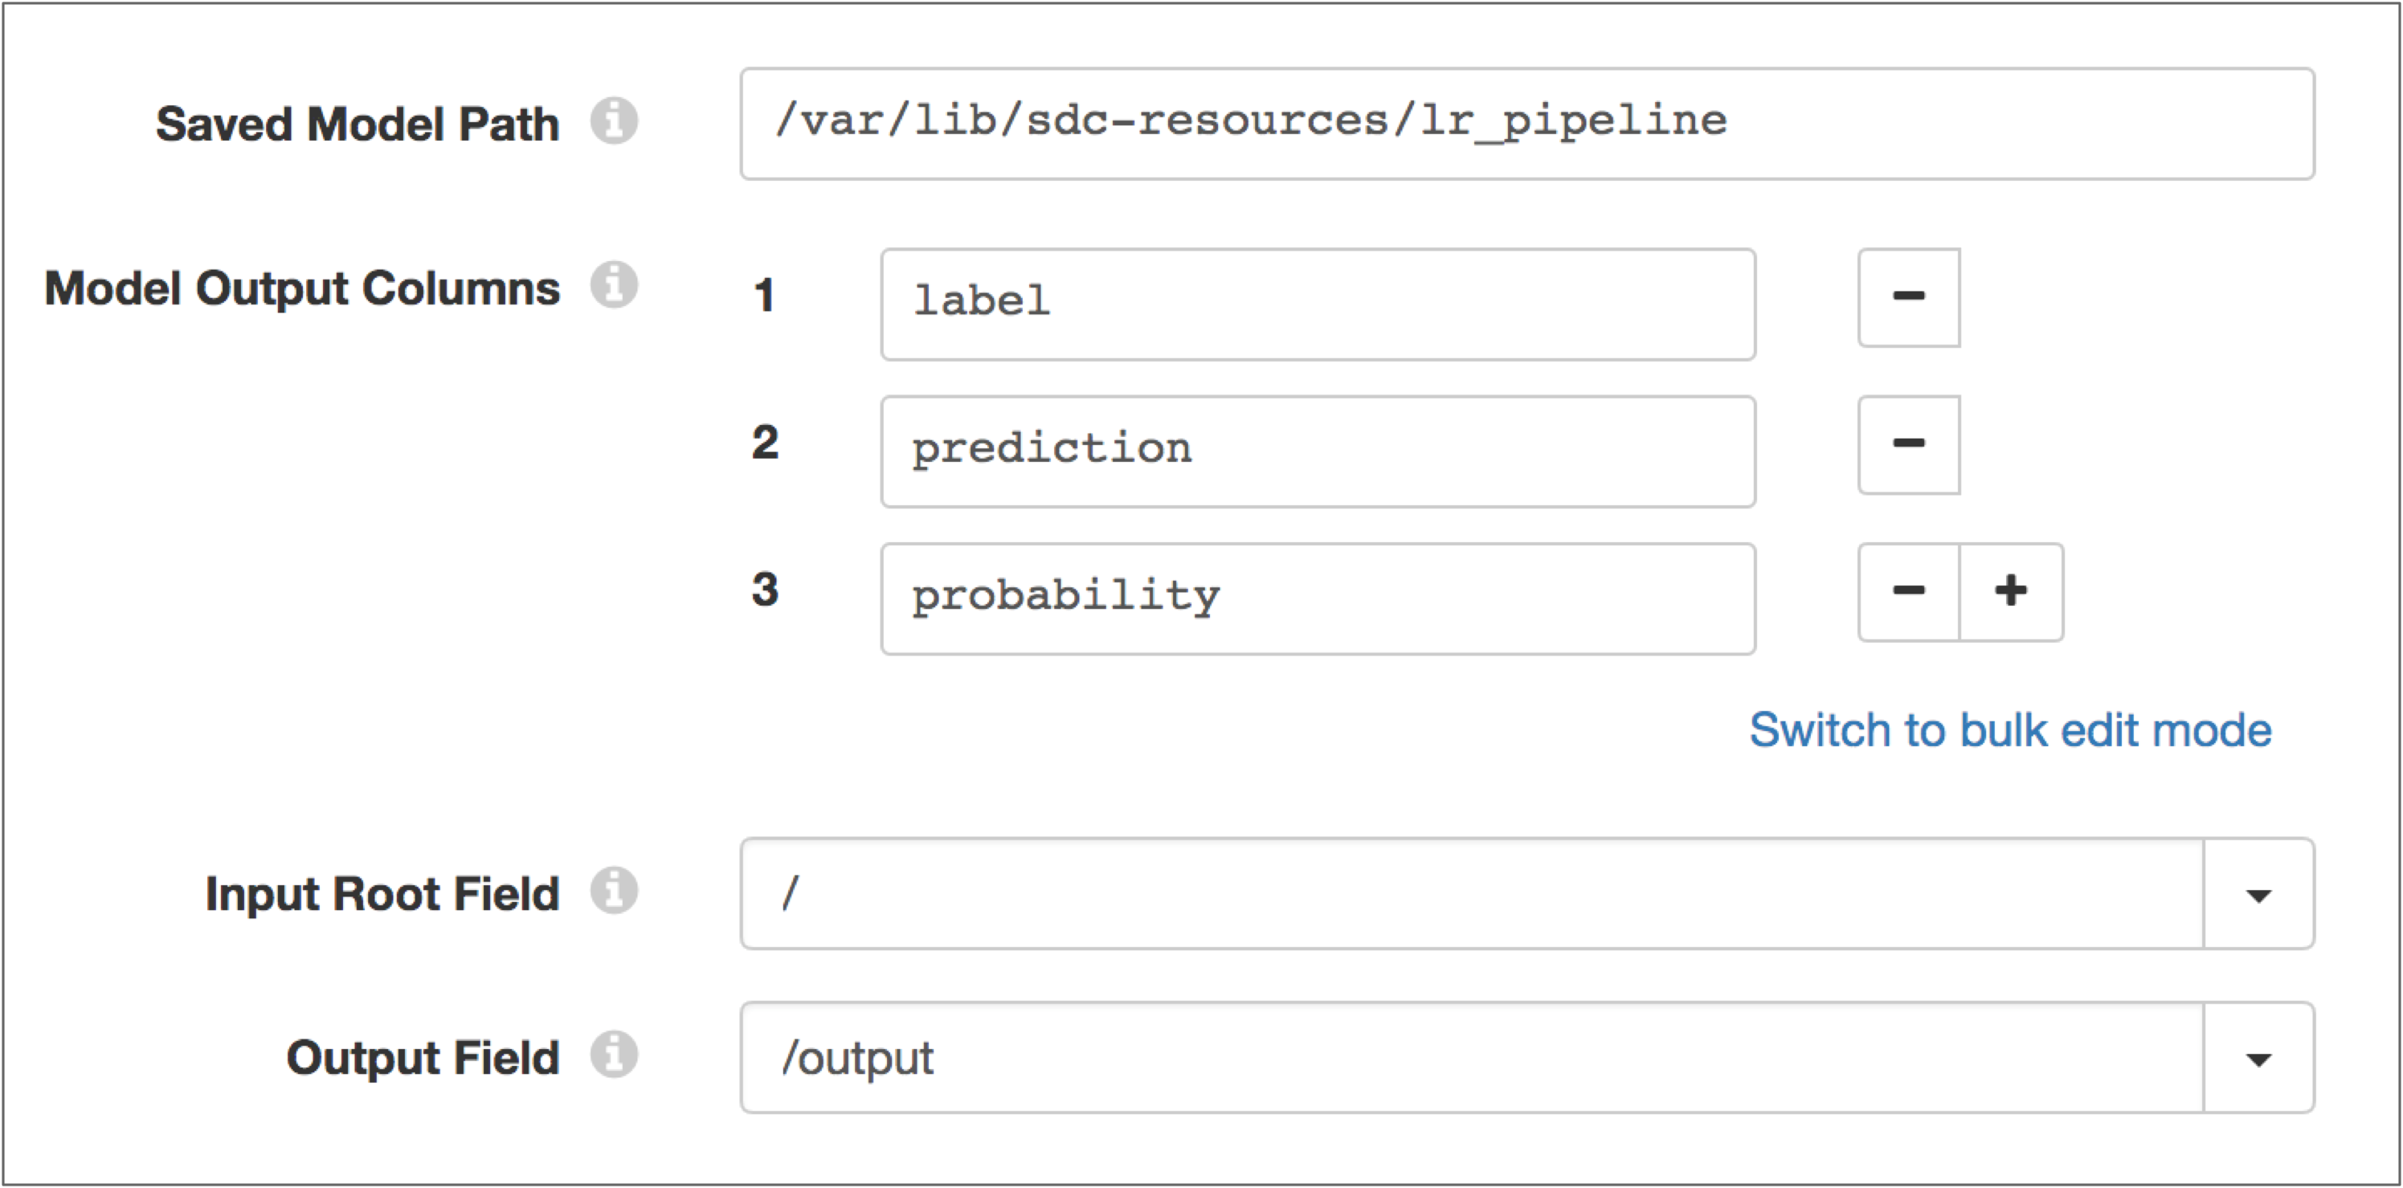
Task: Click the Input Root Field text box
Action: (x=1472, y=894)
